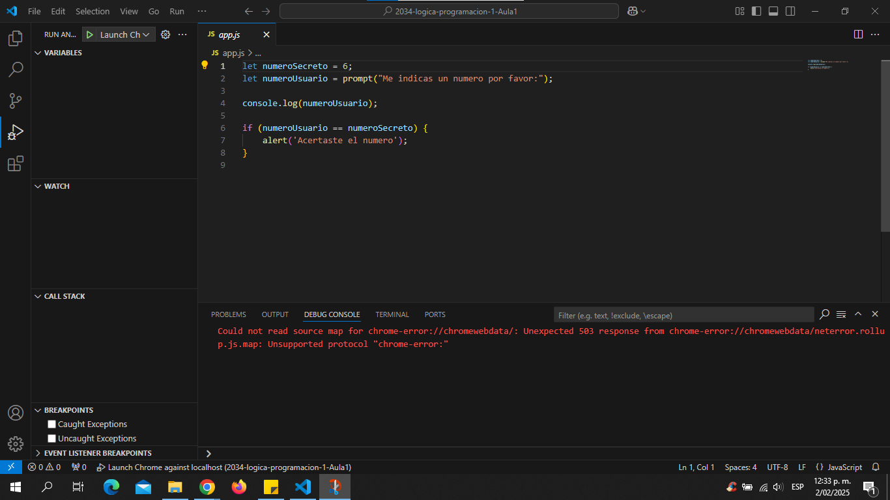This screenshot has width=890, height=500.
Task: Open the File menu
Action: pos(35,11)
